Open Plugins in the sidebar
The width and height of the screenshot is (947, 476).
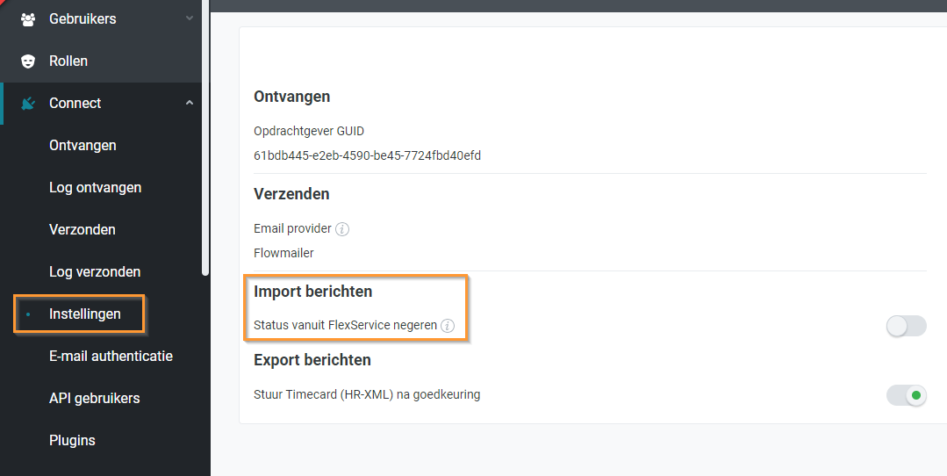pyautogui.click(x=72, y=441)
